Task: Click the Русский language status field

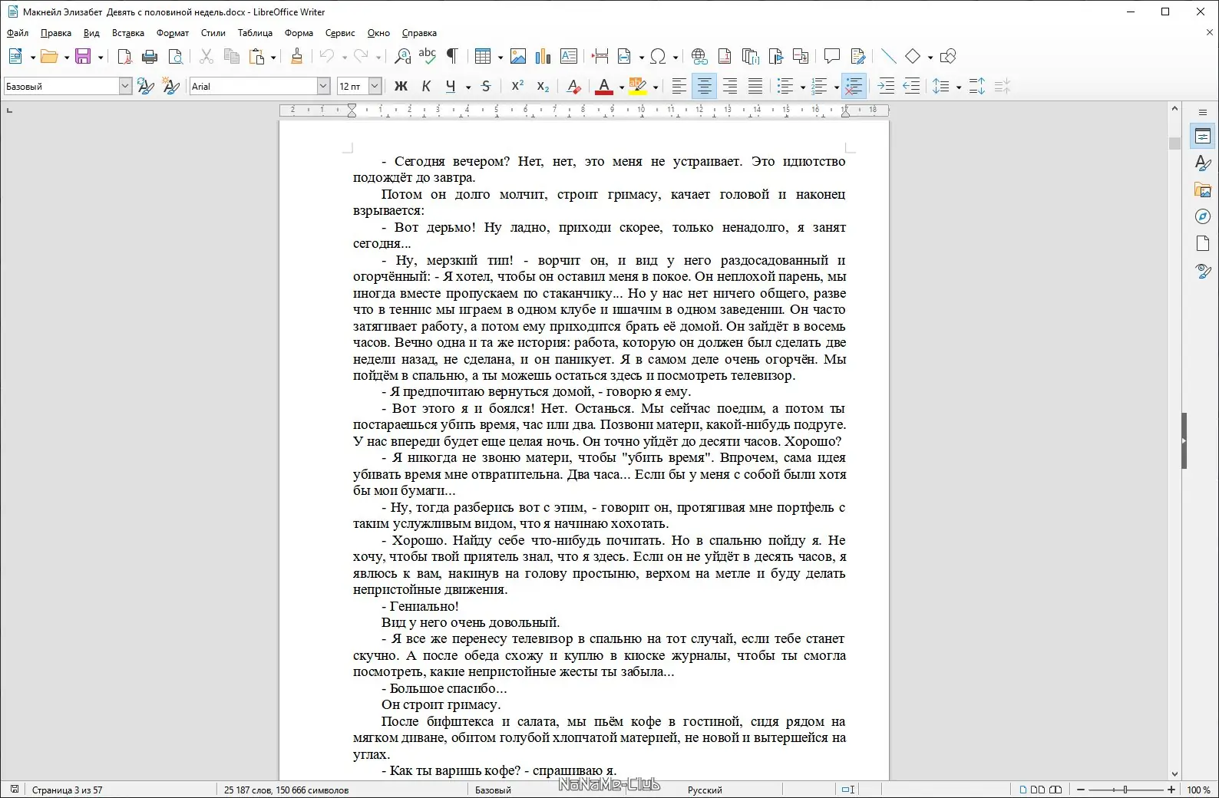Action: pos(705,790)
